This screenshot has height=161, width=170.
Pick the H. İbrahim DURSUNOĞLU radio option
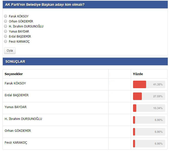point(6,26)
